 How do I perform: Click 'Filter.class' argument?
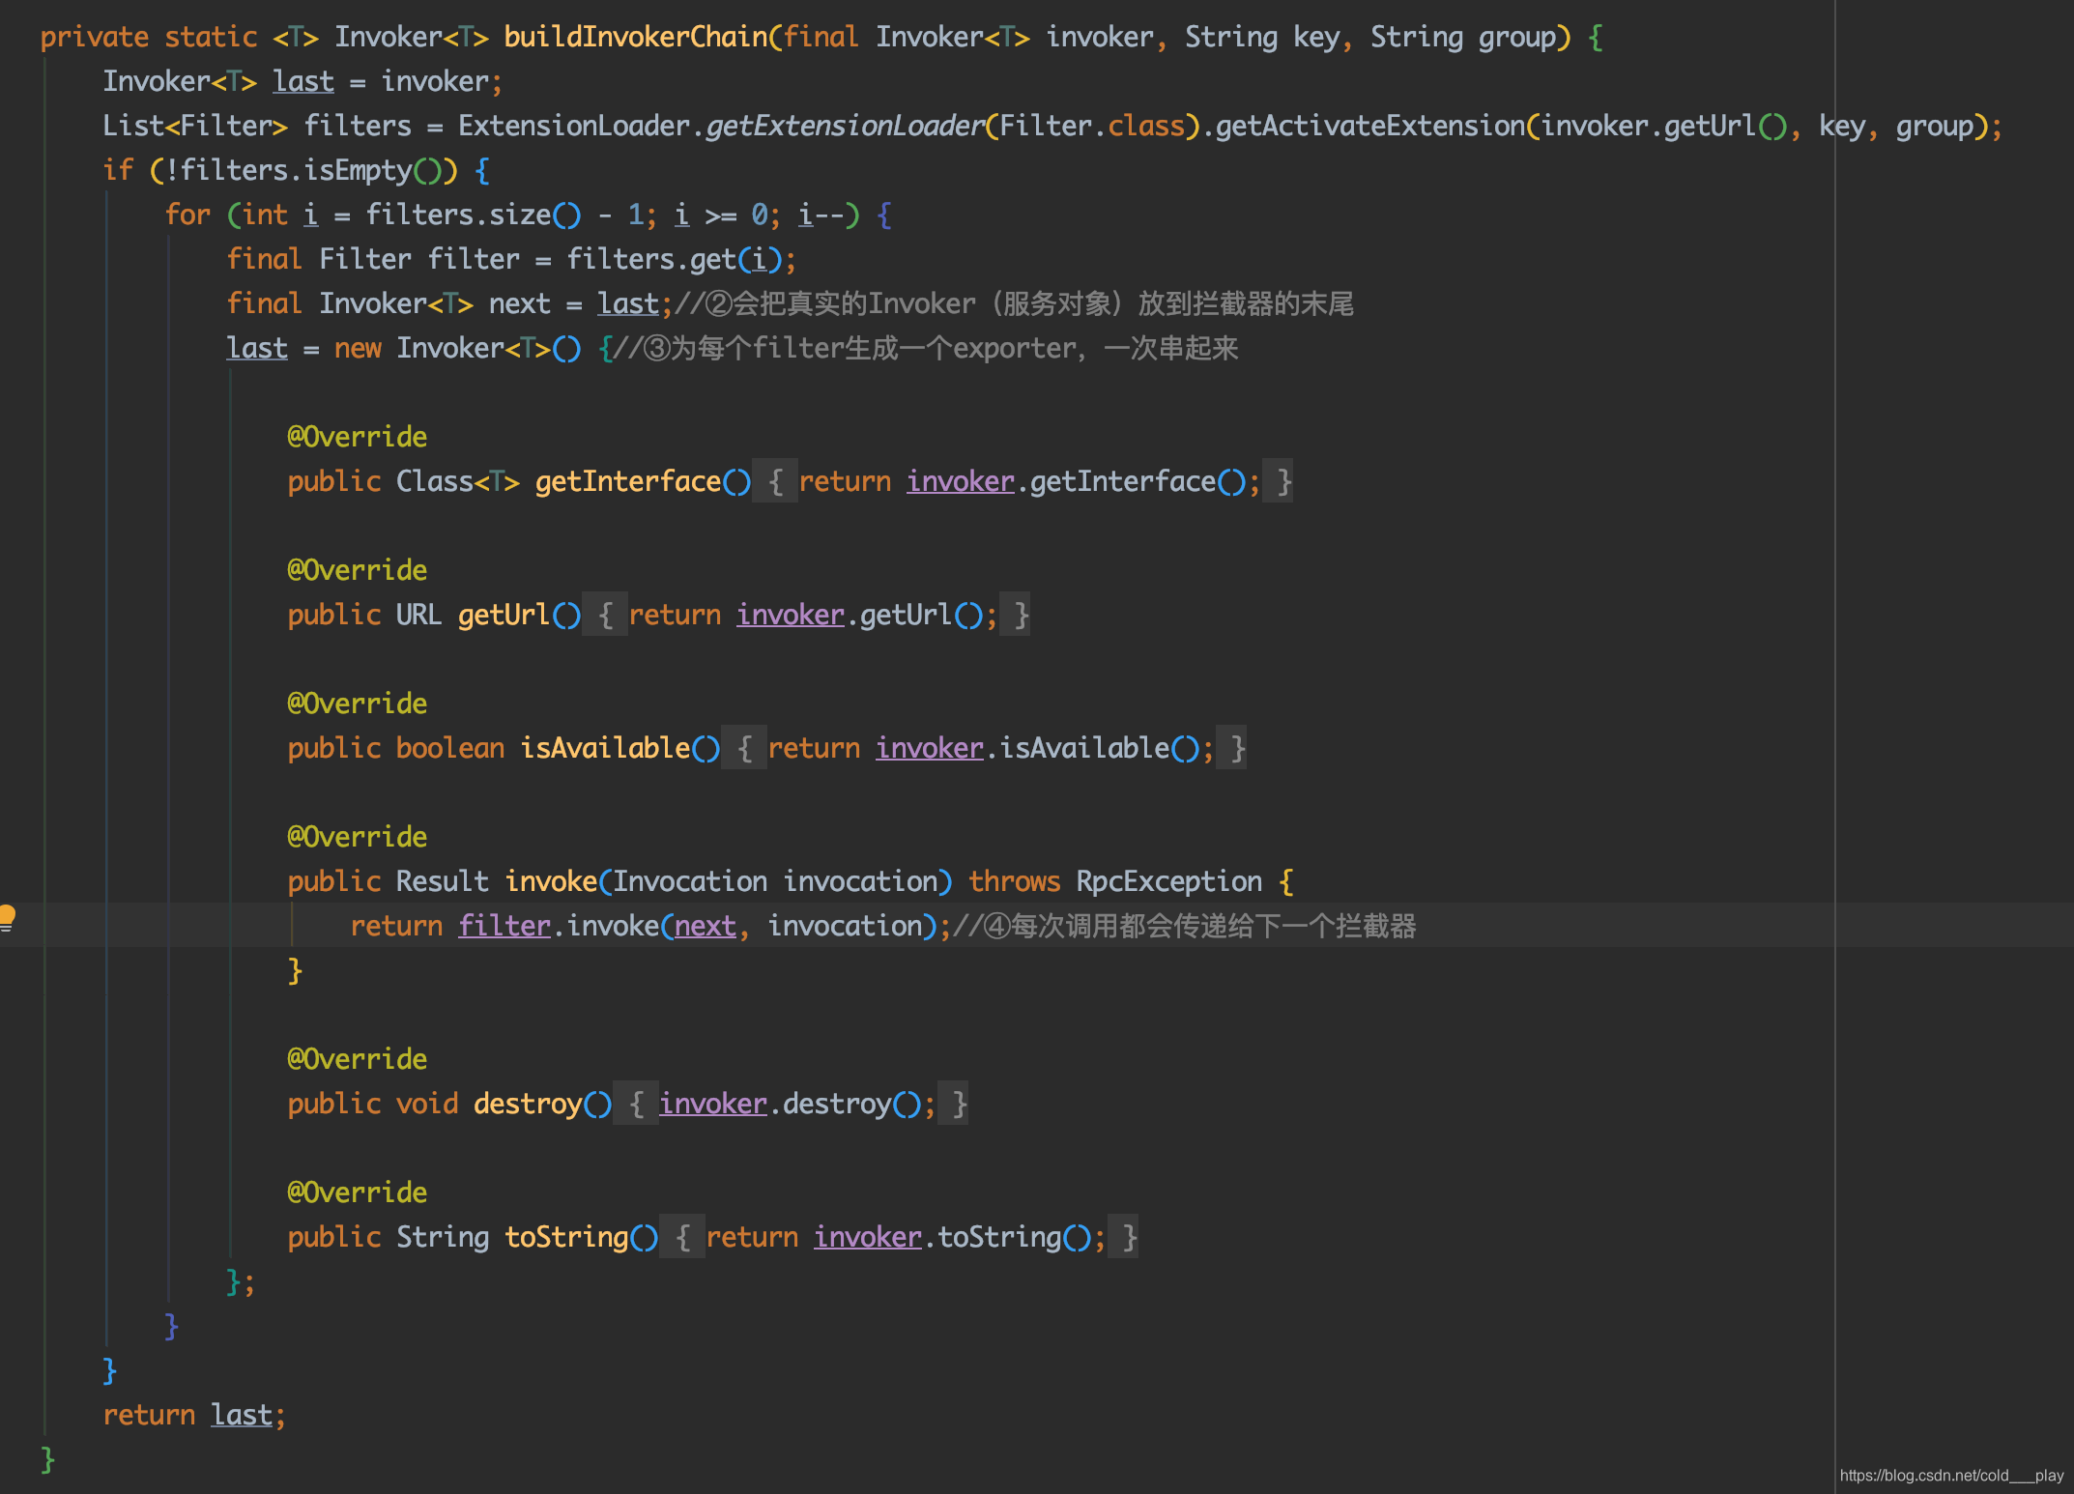(x=1092, y=126)
